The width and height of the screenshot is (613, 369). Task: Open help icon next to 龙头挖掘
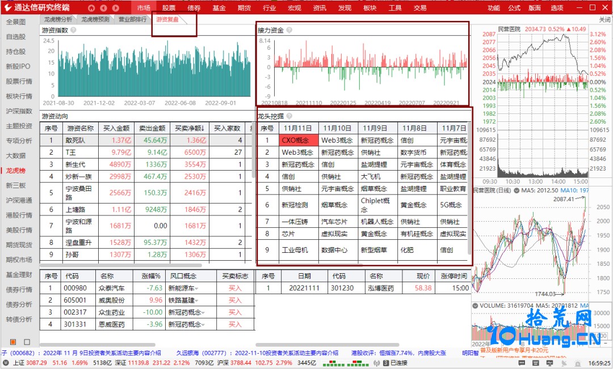pos(289,116)
